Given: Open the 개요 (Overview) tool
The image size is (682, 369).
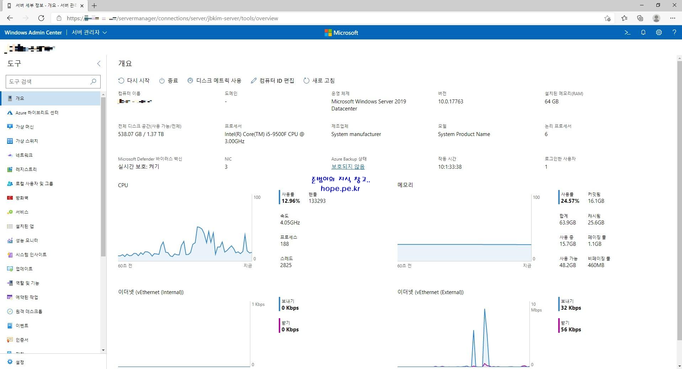Looking at the screenshot, I should click(x=50, y=98).
